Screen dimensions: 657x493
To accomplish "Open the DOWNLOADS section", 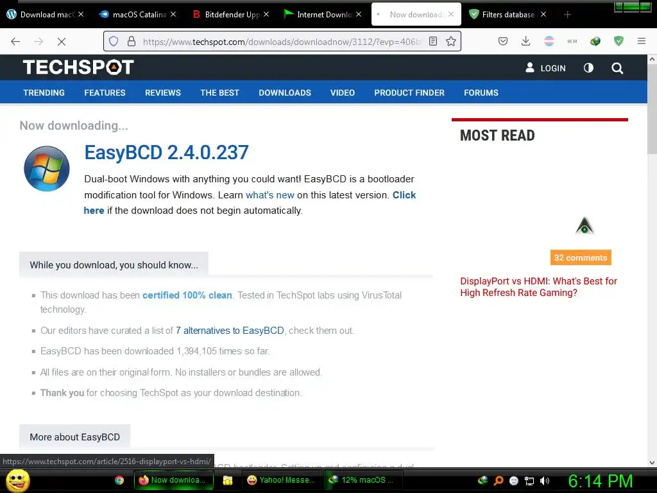I will [285, 92].
